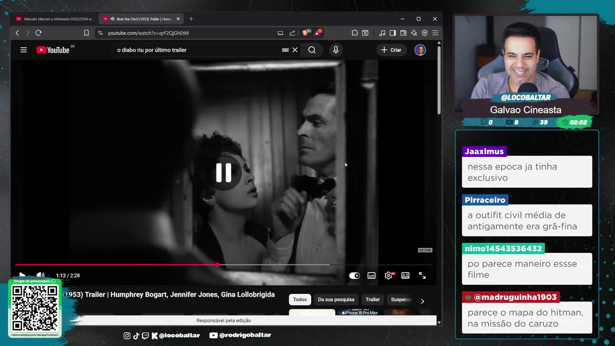Start voice search with microphone

coord(336,50)
